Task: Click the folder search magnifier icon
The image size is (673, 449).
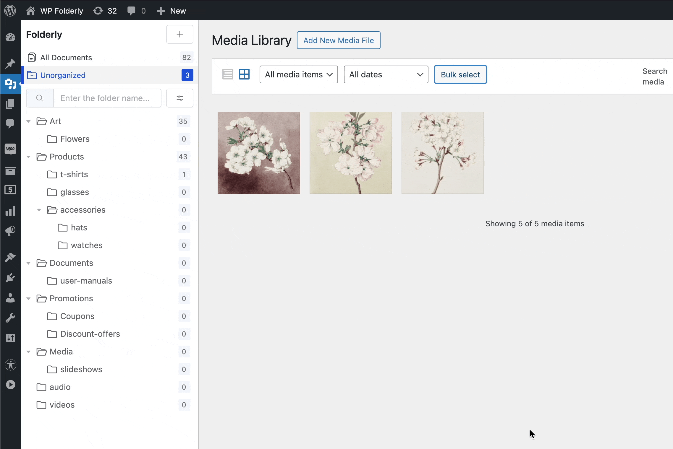Action: click(x=40, y=98)
